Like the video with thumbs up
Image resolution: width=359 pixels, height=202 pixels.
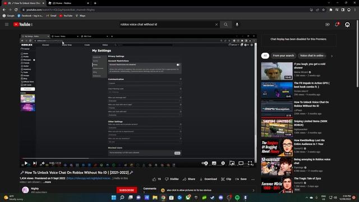coord(157,179)
